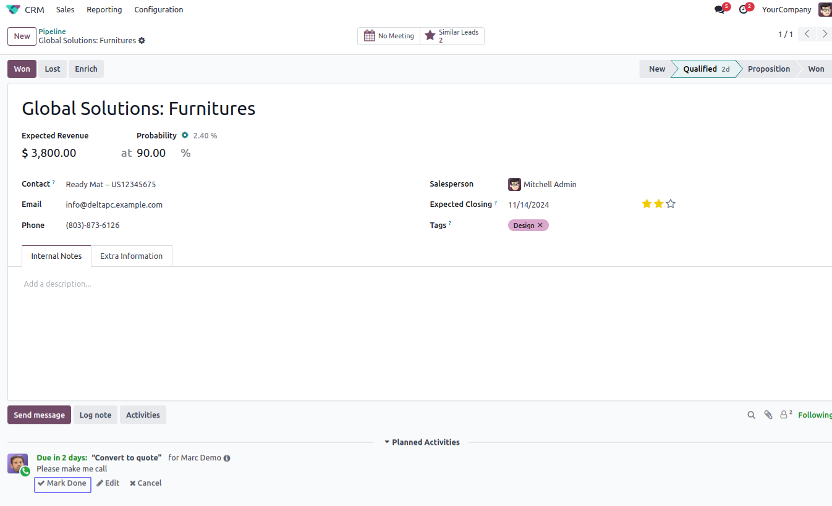Click the Expected Revenue field

pos(49,153)
